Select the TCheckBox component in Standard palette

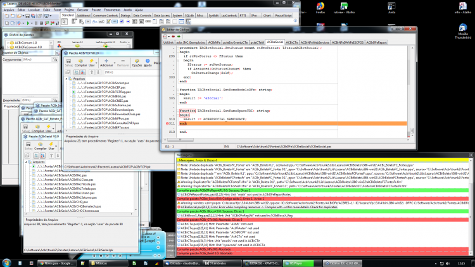point(122,22)
